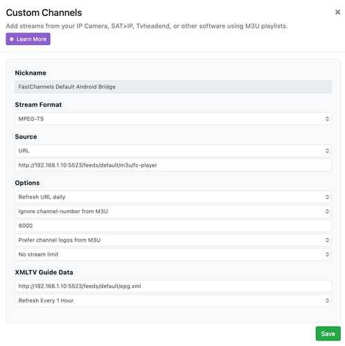Open the Stream Format MPEG-TS dropdown
This screenshot has height=346, width=345.
pos(173,119)
